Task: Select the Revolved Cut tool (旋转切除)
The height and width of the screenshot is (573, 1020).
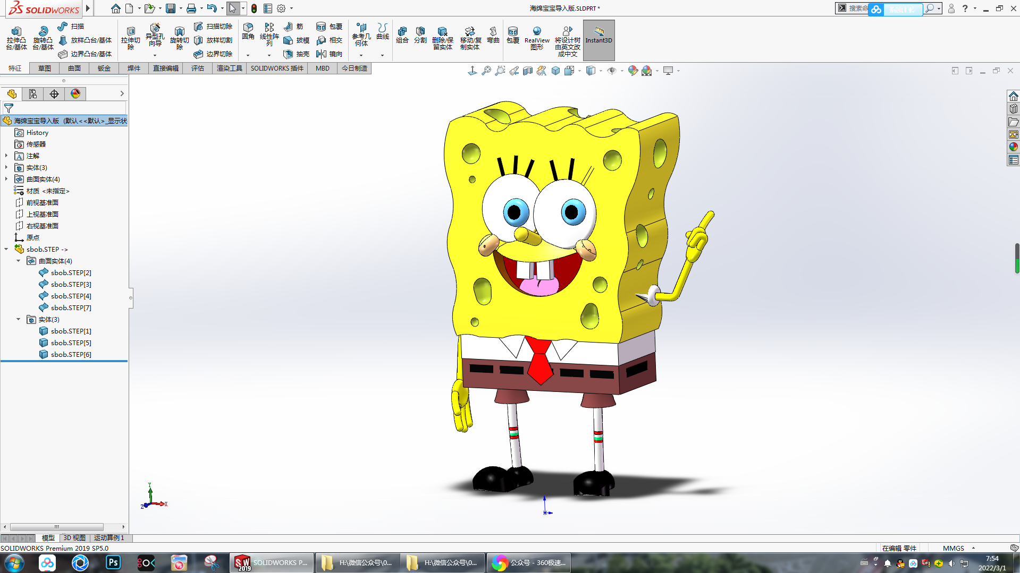Action: tap(179, 38)
